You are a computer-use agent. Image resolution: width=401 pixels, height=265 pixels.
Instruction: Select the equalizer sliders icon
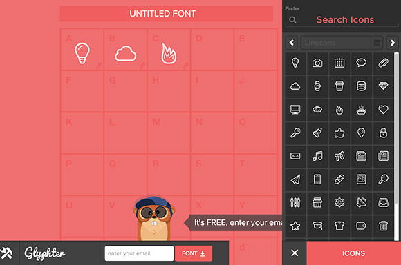(x=295, y=203)
